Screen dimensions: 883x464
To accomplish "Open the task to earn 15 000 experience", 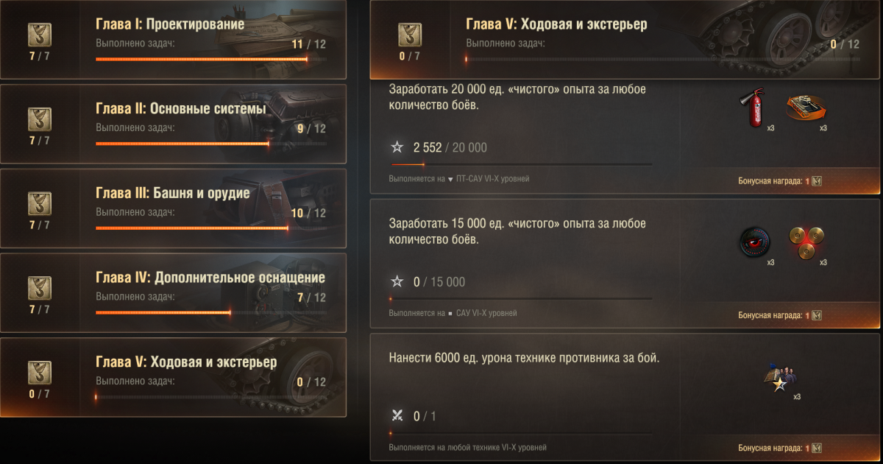I will [x=625, y=263].
